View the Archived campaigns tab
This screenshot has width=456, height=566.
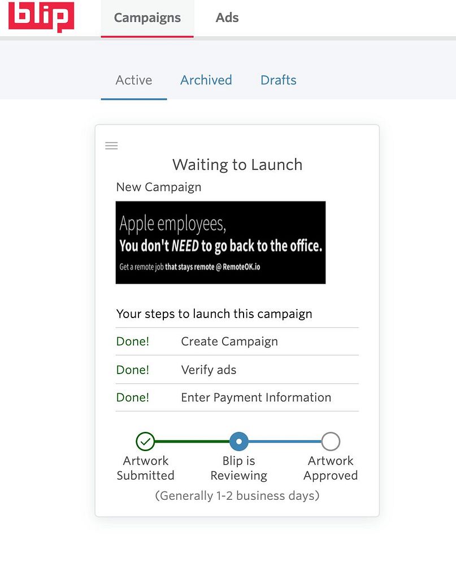pyautogui.click(x=206, y=80)
